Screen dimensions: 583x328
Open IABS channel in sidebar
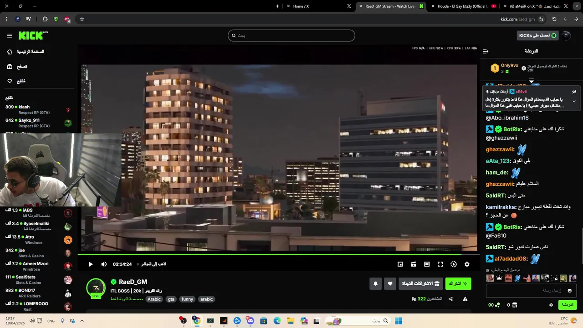click(x=38, y=213)
